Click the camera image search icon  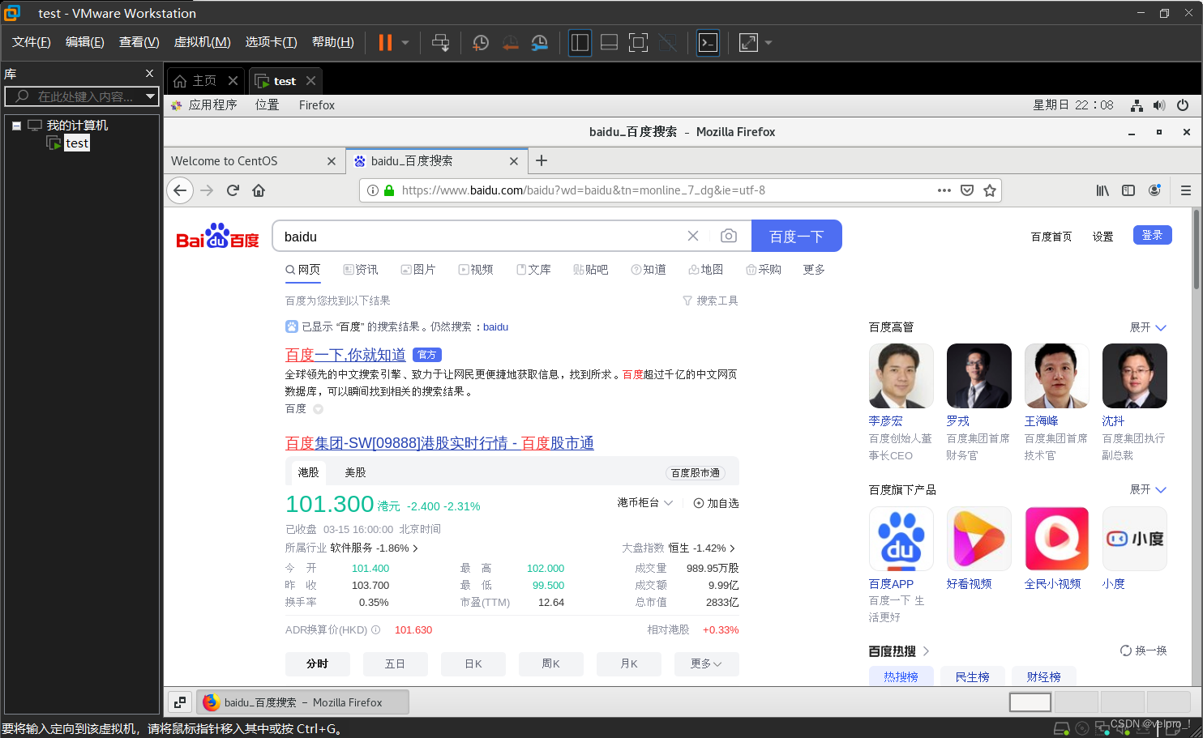729,236
